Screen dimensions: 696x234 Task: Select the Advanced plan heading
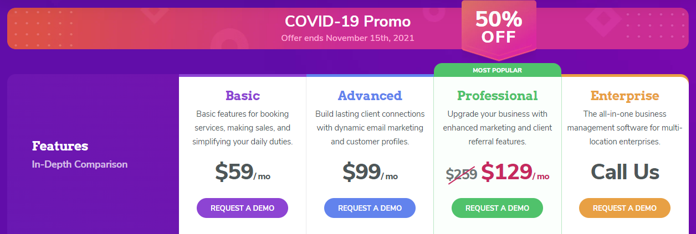tap(370, 95)
